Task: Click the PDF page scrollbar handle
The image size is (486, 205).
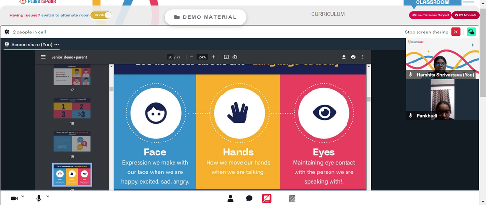Action: 368,99
